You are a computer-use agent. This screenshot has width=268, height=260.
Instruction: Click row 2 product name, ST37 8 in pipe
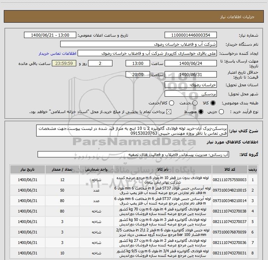tap(163, 191)
